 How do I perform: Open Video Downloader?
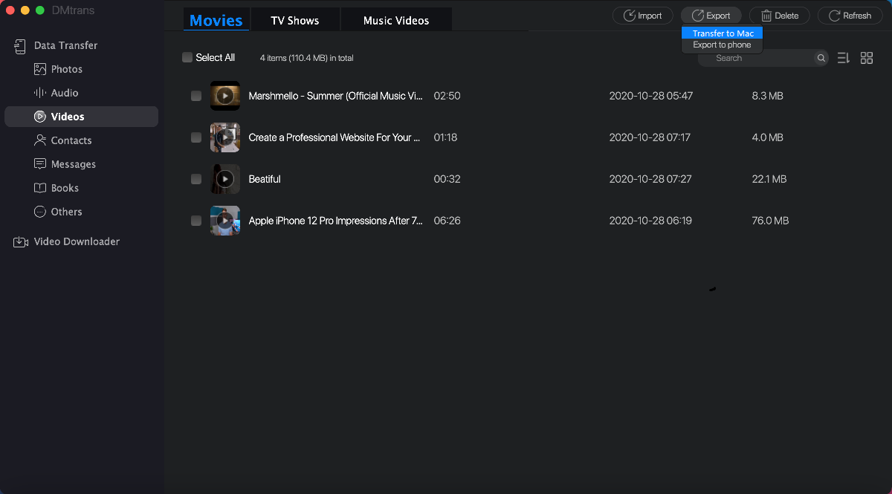[76, 241]
